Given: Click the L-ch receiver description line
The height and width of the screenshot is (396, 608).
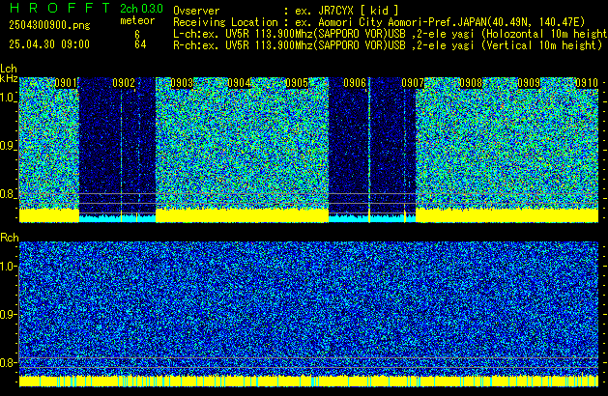Looking at the screenshot, I should click(391, 34).
